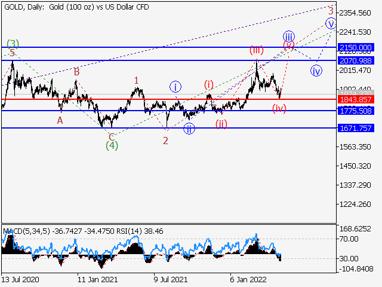Click the brown wave label 2

click(165, 141)
